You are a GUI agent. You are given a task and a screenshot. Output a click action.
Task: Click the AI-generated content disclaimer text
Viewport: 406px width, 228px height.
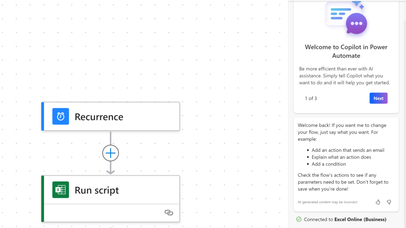point(327,202)
